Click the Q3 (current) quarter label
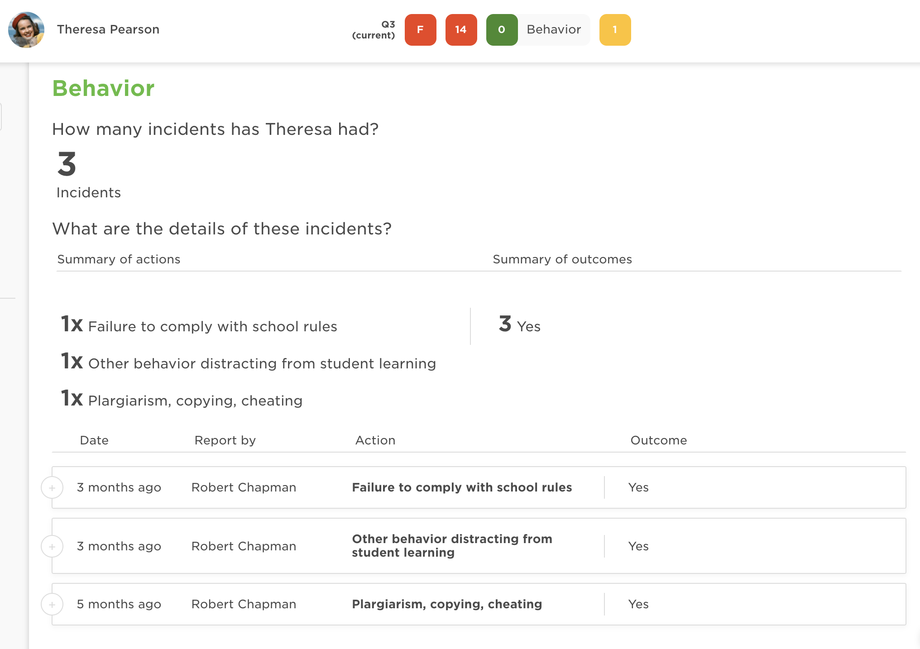The image size is (920, 649). pyautogui.click(x=374, y=30)
